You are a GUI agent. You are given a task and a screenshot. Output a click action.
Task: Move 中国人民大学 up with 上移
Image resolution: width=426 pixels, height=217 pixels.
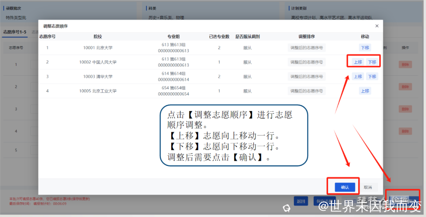(x=358, y=62)
